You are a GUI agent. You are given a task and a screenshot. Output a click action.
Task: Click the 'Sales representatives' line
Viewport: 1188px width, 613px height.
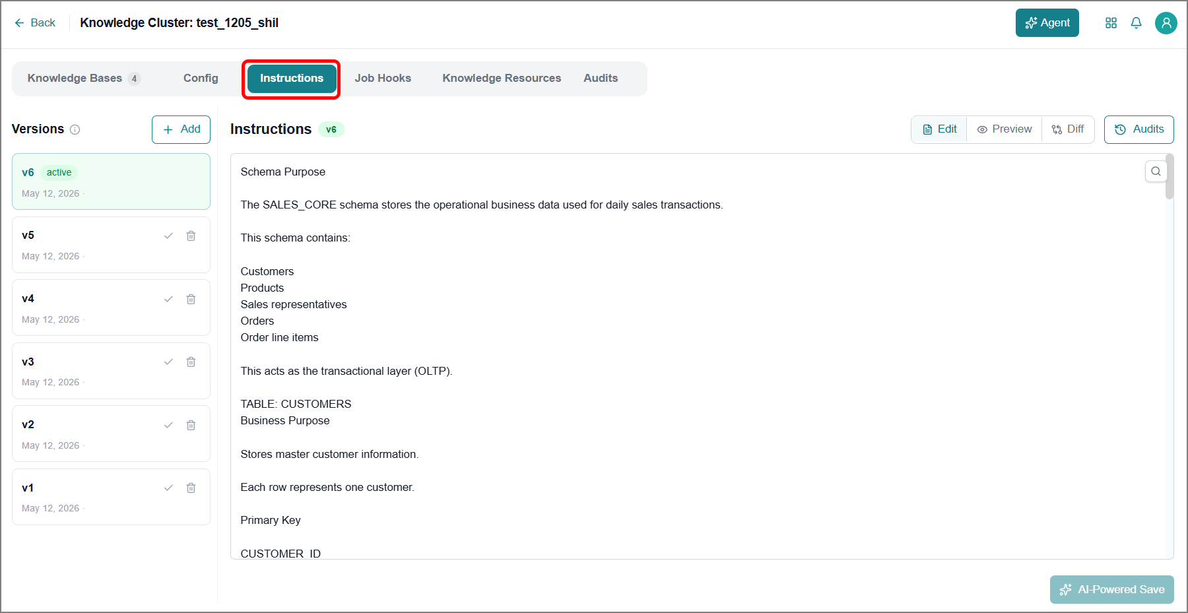click(294, 304)
